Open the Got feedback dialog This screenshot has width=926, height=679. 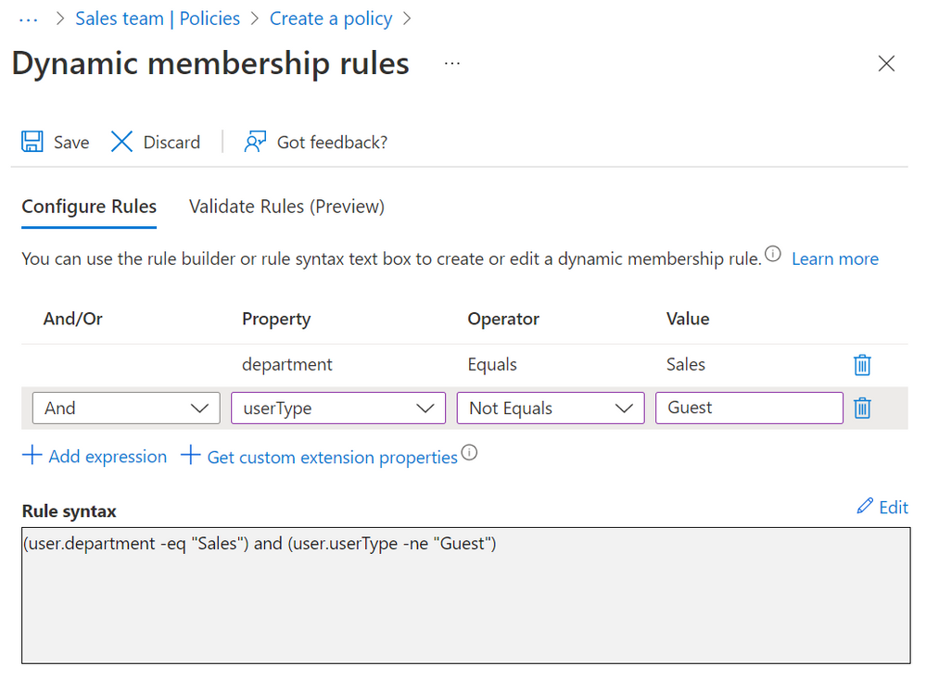click(315, 142)
